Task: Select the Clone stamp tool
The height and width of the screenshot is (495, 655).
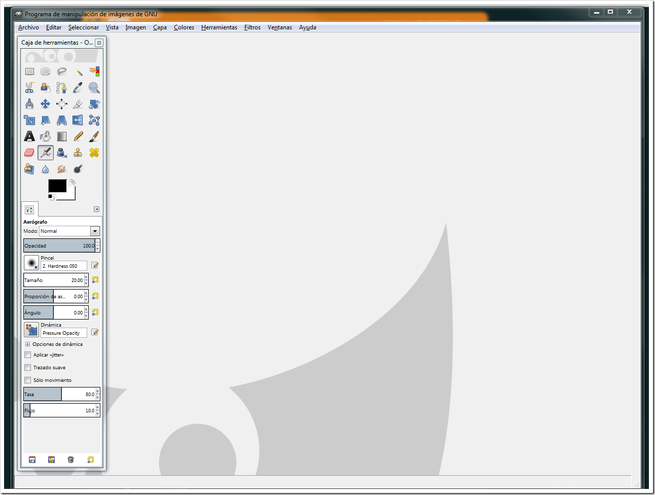Action: pos(78,153)
